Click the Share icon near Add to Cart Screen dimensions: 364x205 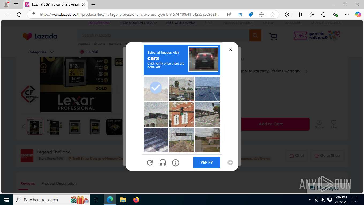[319, 123]
